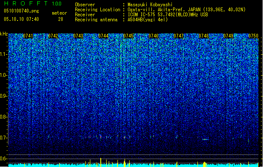Click the 0746 time marker
The image size is (263, 167).
coord(153,36)
